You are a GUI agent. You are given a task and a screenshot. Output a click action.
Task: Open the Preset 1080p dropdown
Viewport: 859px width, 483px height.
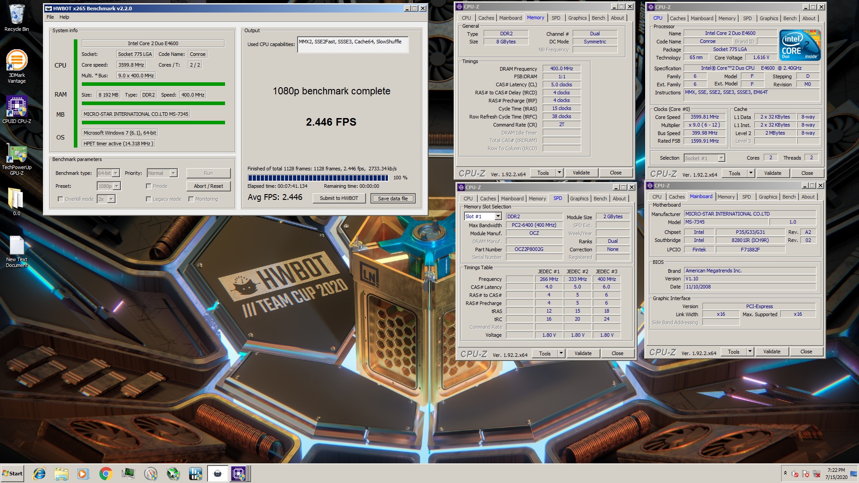click(109, 186)
